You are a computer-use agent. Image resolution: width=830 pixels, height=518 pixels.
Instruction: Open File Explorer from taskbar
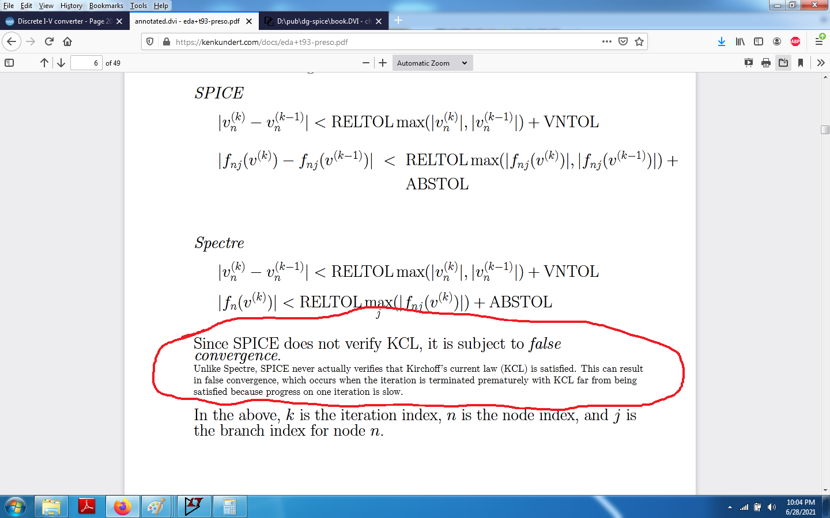tap(51, 507)
